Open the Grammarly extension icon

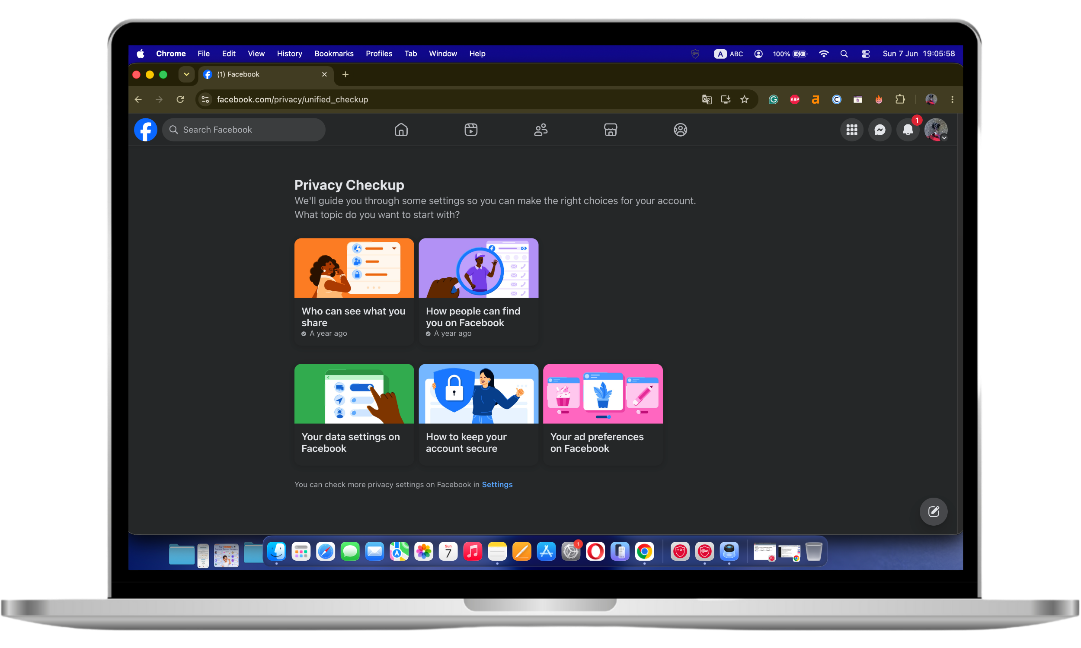tap(774, 99)
